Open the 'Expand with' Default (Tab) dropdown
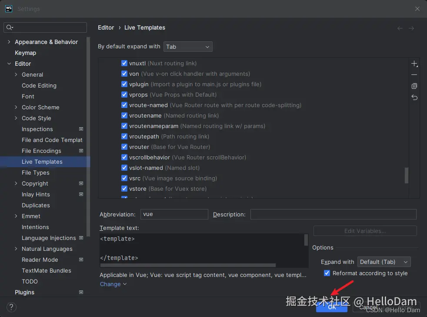427x317 pixels. pos(384,262)
